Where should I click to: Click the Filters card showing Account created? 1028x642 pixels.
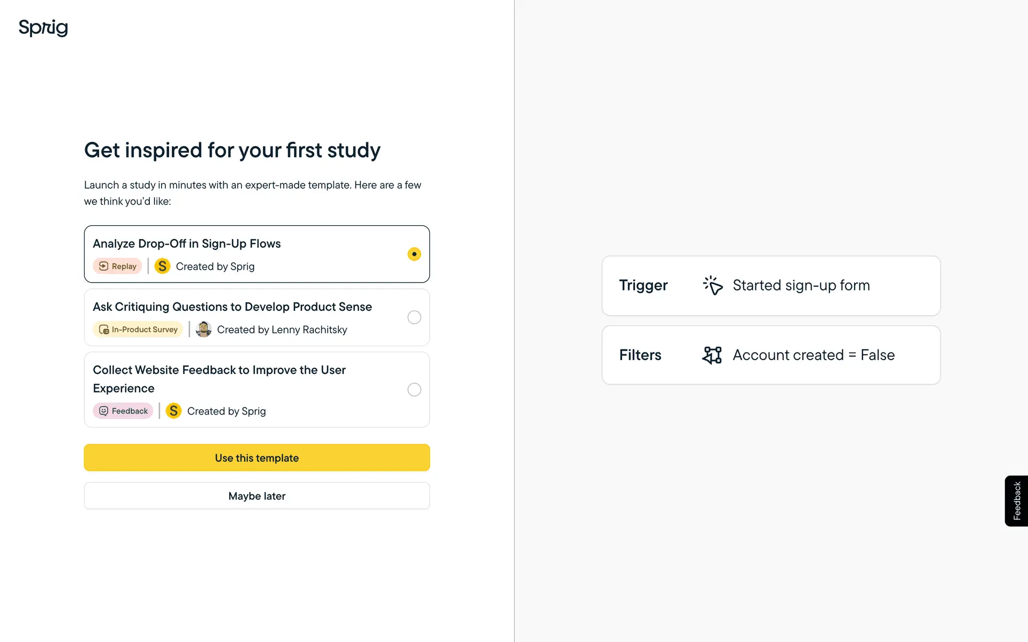coord(771,355)
